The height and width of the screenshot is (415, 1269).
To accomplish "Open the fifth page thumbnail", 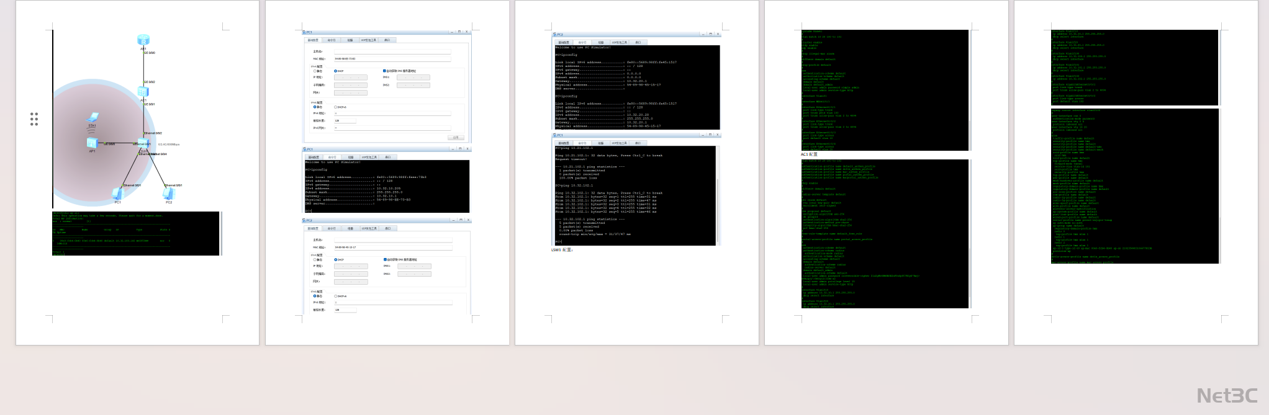I will [1136, 172].
